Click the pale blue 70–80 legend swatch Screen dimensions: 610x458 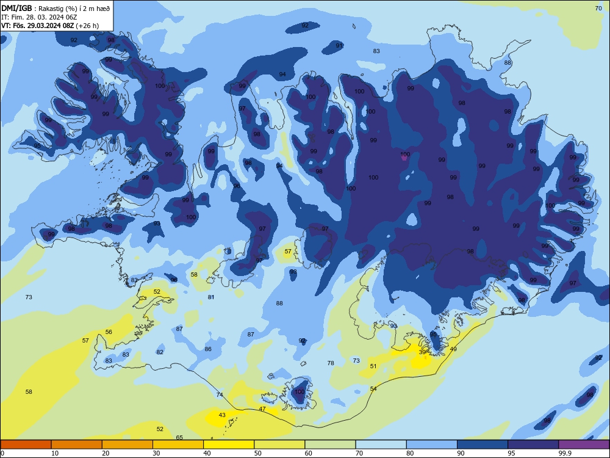point(381,445)
